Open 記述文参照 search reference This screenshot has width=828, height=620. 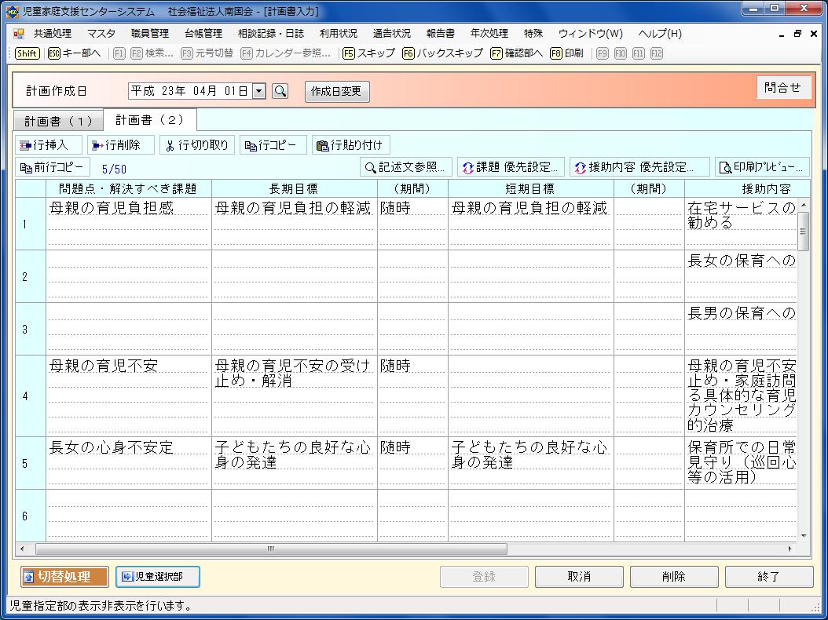click(x=405, y=167)
